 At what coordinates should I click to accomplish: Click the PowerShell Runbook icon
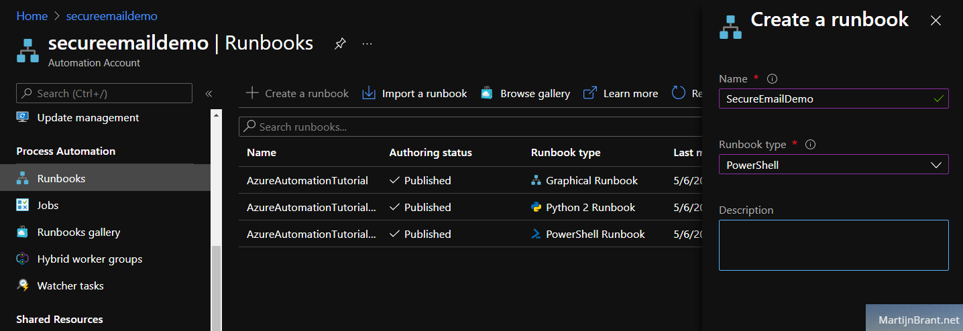tap(536, 234)
